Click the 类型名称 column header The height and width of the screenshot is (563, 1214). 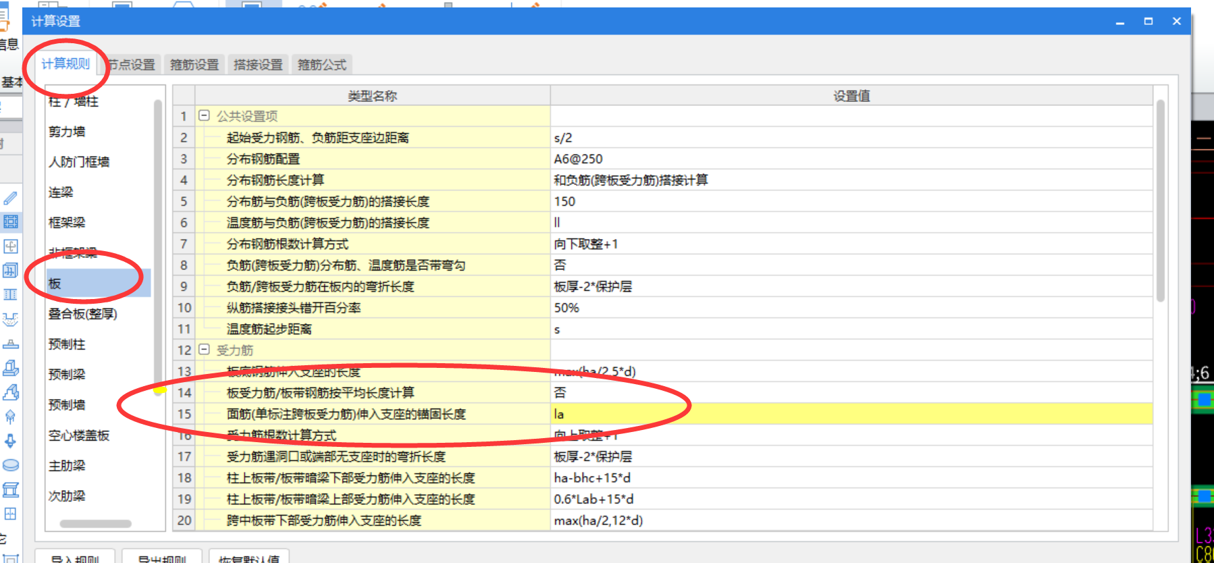pos(372,96)
